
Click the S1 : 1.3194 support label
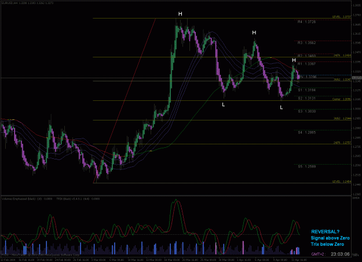pyautogui.click(x=306, y=90)
